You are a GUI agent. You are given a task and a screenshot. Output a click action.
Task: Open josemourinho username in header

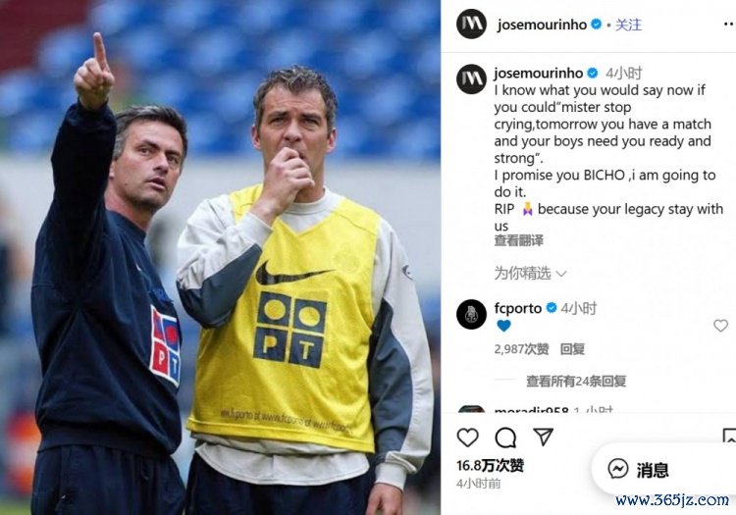coord(542,25)
